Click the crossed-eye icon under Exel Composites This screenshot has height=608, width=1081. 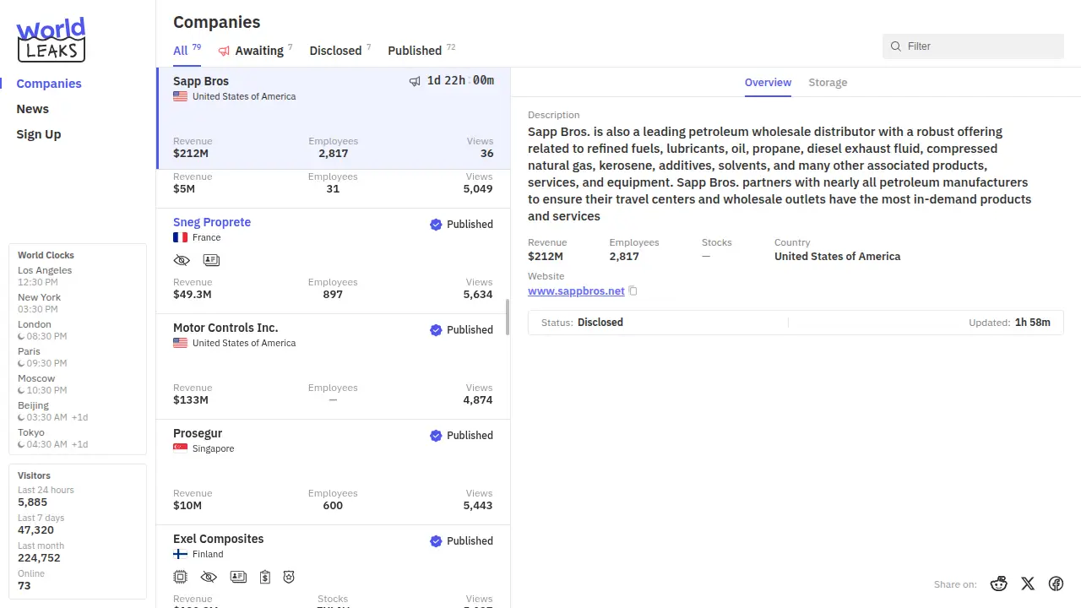pyautogui.click(x=209, y=577)
